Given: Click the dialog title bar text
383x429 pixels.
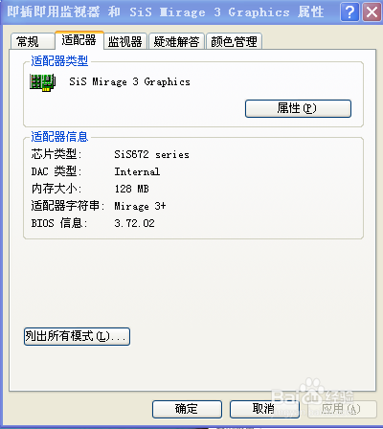Looking at the screenshot, I should click(x=166, y=12).
